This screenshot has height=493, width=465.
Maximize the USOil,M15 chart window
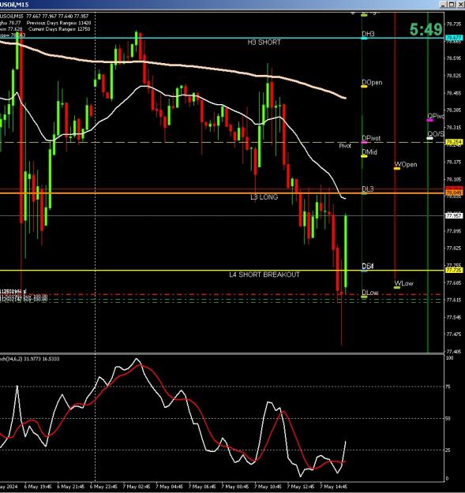(452, 5)
